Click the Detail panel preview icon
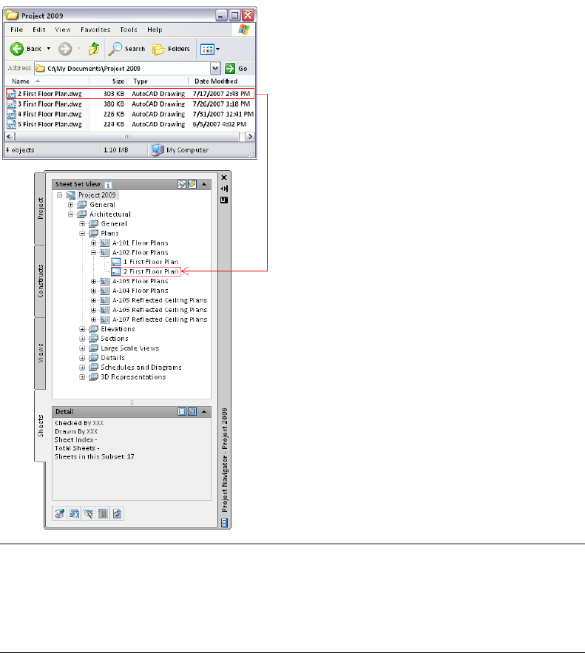585x653 pixels. click(x=192, y=411)
